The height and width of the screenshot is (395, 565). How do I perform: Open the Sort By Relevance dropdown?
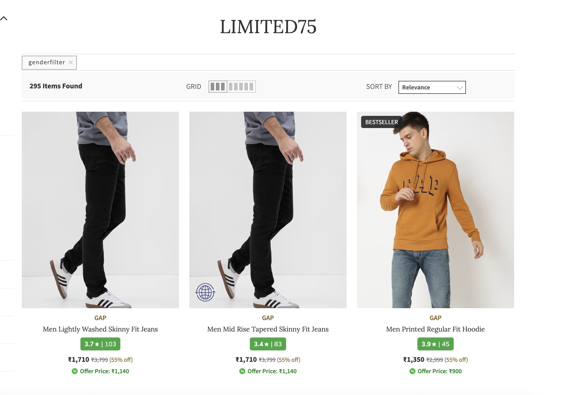click(432, 87)
